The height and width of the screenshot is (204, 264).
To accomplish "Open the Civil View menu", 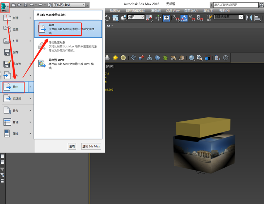I will pos(173,11).
